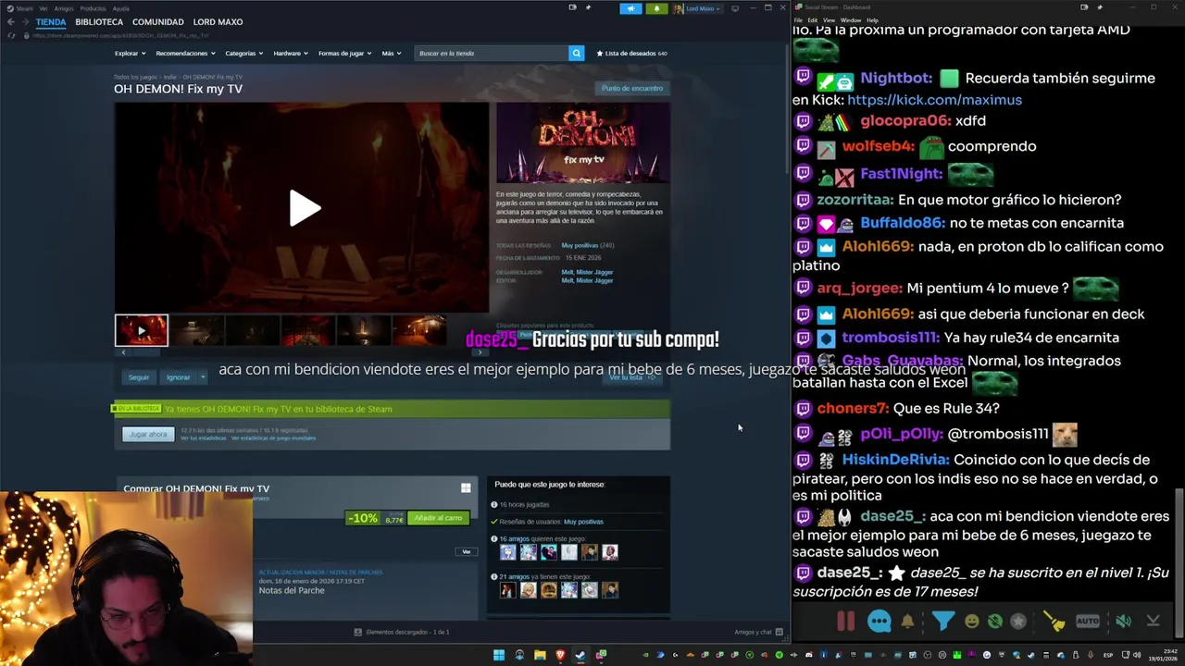Open Steam notifications green bell
The width and height of the screenshot is (1185, 666).
click(x=656, y=8)
